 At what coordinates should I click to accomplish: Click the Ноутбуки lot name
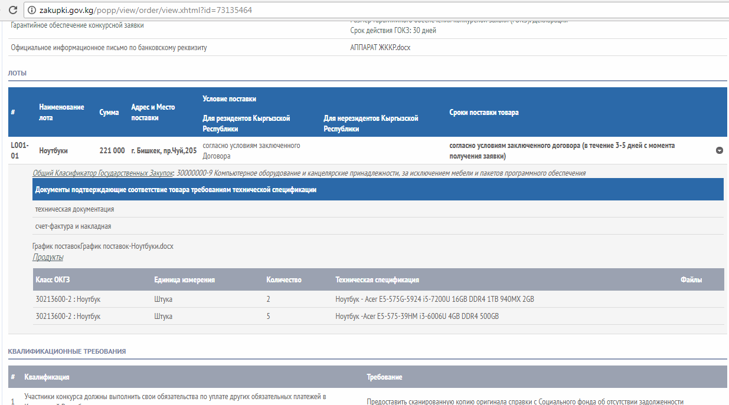[53, 151]
